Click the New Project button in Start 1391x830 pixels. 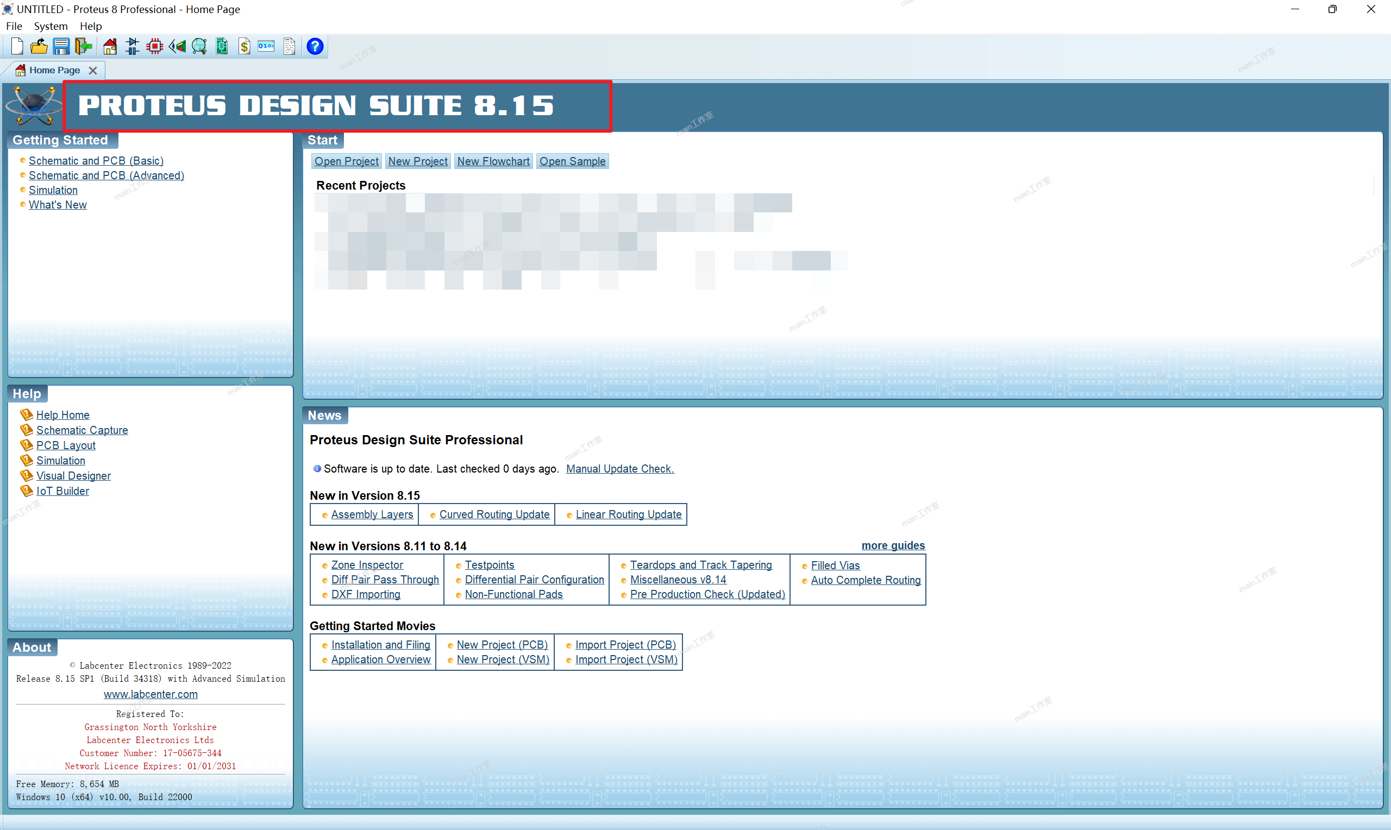[418, 162]
